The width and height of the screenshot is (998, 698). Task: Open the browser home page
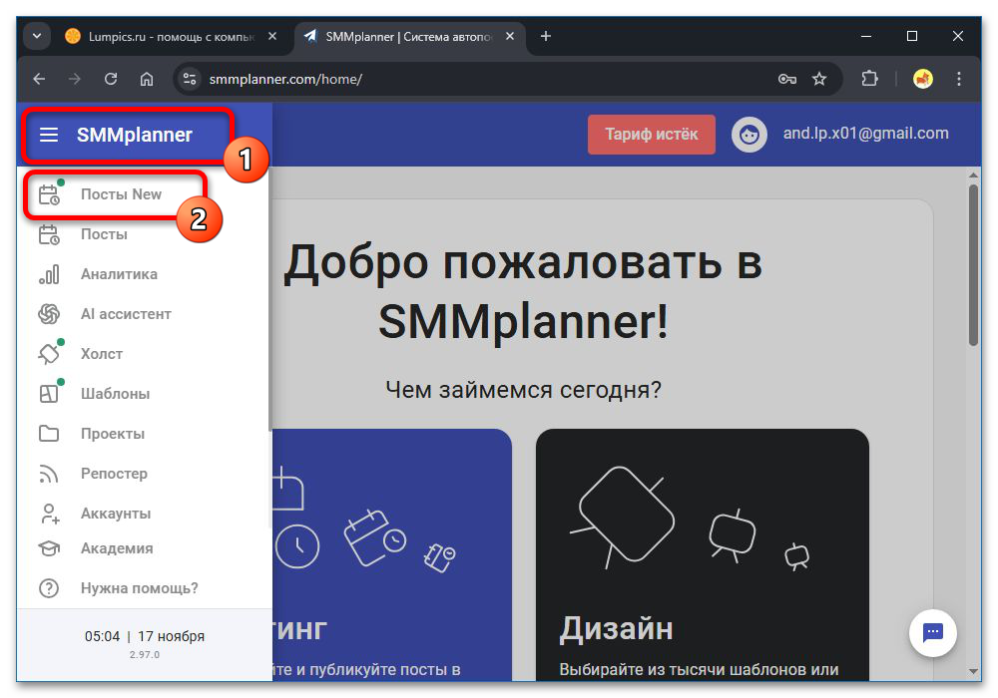pyautogui.click(x=147, y=79)
